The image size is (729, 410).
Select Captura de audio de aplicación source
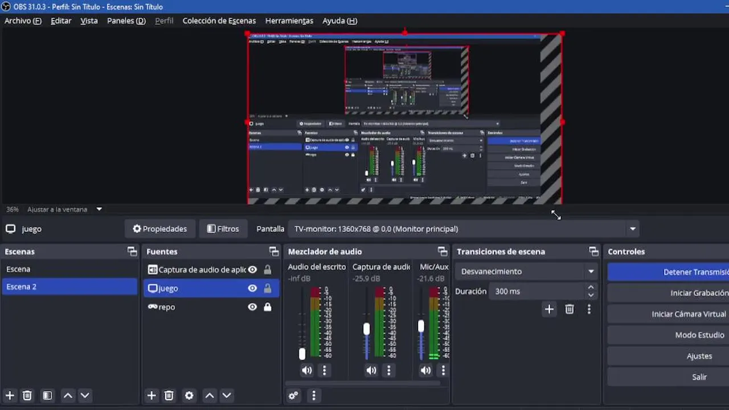point(211,270)
